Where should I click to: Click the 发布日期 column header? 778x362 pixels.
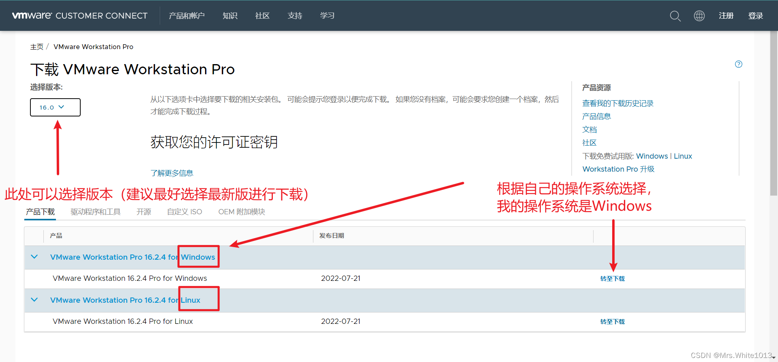point(332,236)
